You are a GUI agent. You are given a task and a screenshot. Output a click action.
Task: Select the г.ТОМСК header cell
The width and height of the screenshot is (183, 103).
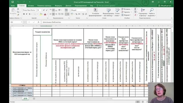pyautogui.click(x=22, y=86)
